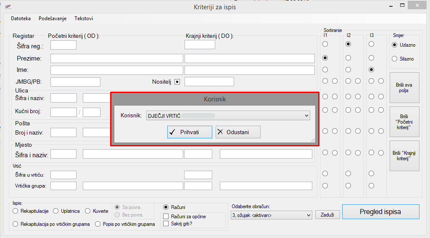Viewport: 430px width, 238px height.
Task: Click the Pregled ispisa button
Action: pyautogui.click(x=380, y=212)
